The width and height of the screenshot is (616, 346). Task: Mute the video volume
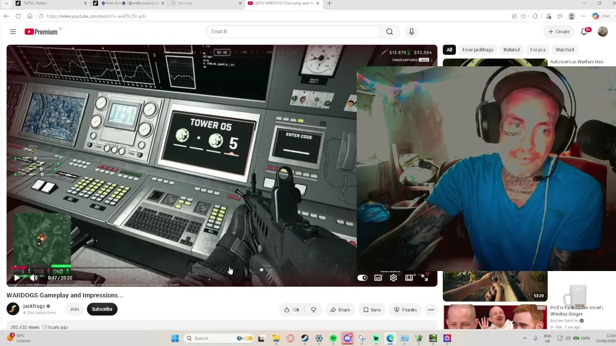(33, 278)
